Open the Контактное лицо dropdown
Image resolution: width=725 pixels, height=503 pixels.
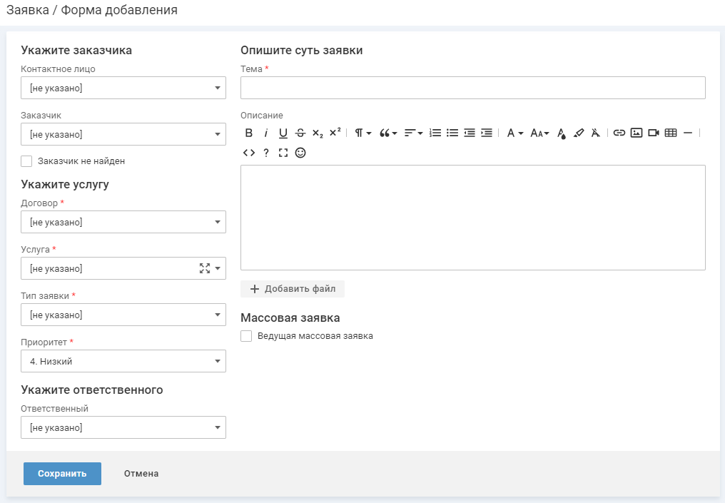pos(123,88)
